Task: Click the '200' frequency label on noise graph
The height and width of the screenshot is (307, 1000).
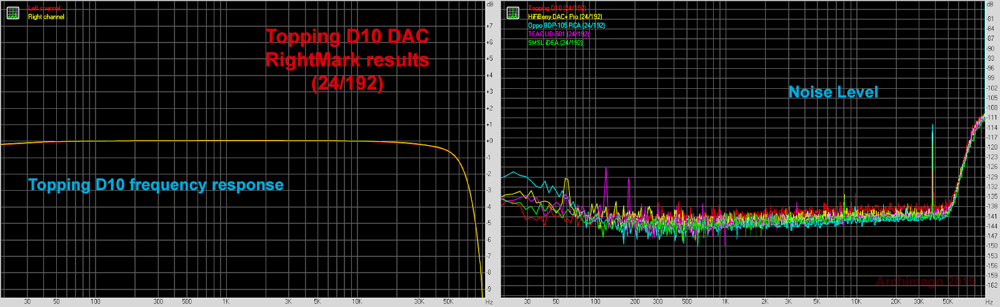Action: click(x=635, y=301)
